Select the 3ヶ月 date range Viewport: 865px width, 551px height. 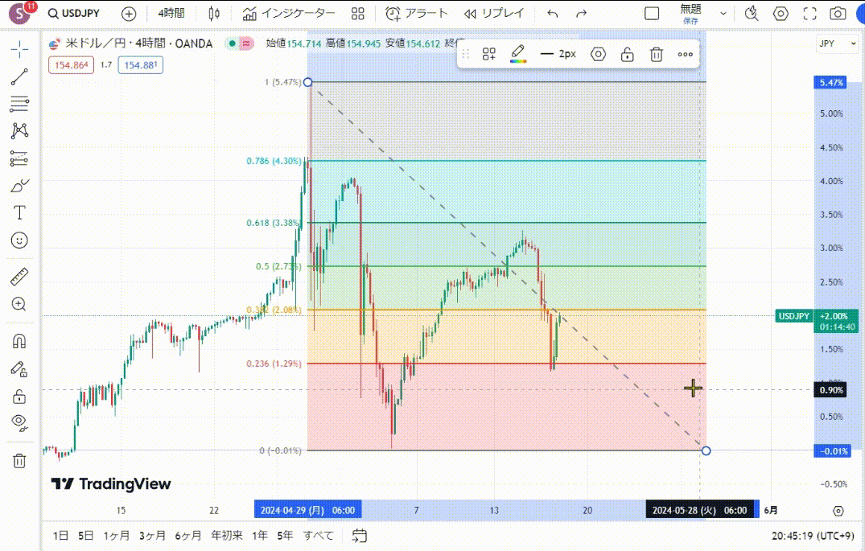pos(152,536)
